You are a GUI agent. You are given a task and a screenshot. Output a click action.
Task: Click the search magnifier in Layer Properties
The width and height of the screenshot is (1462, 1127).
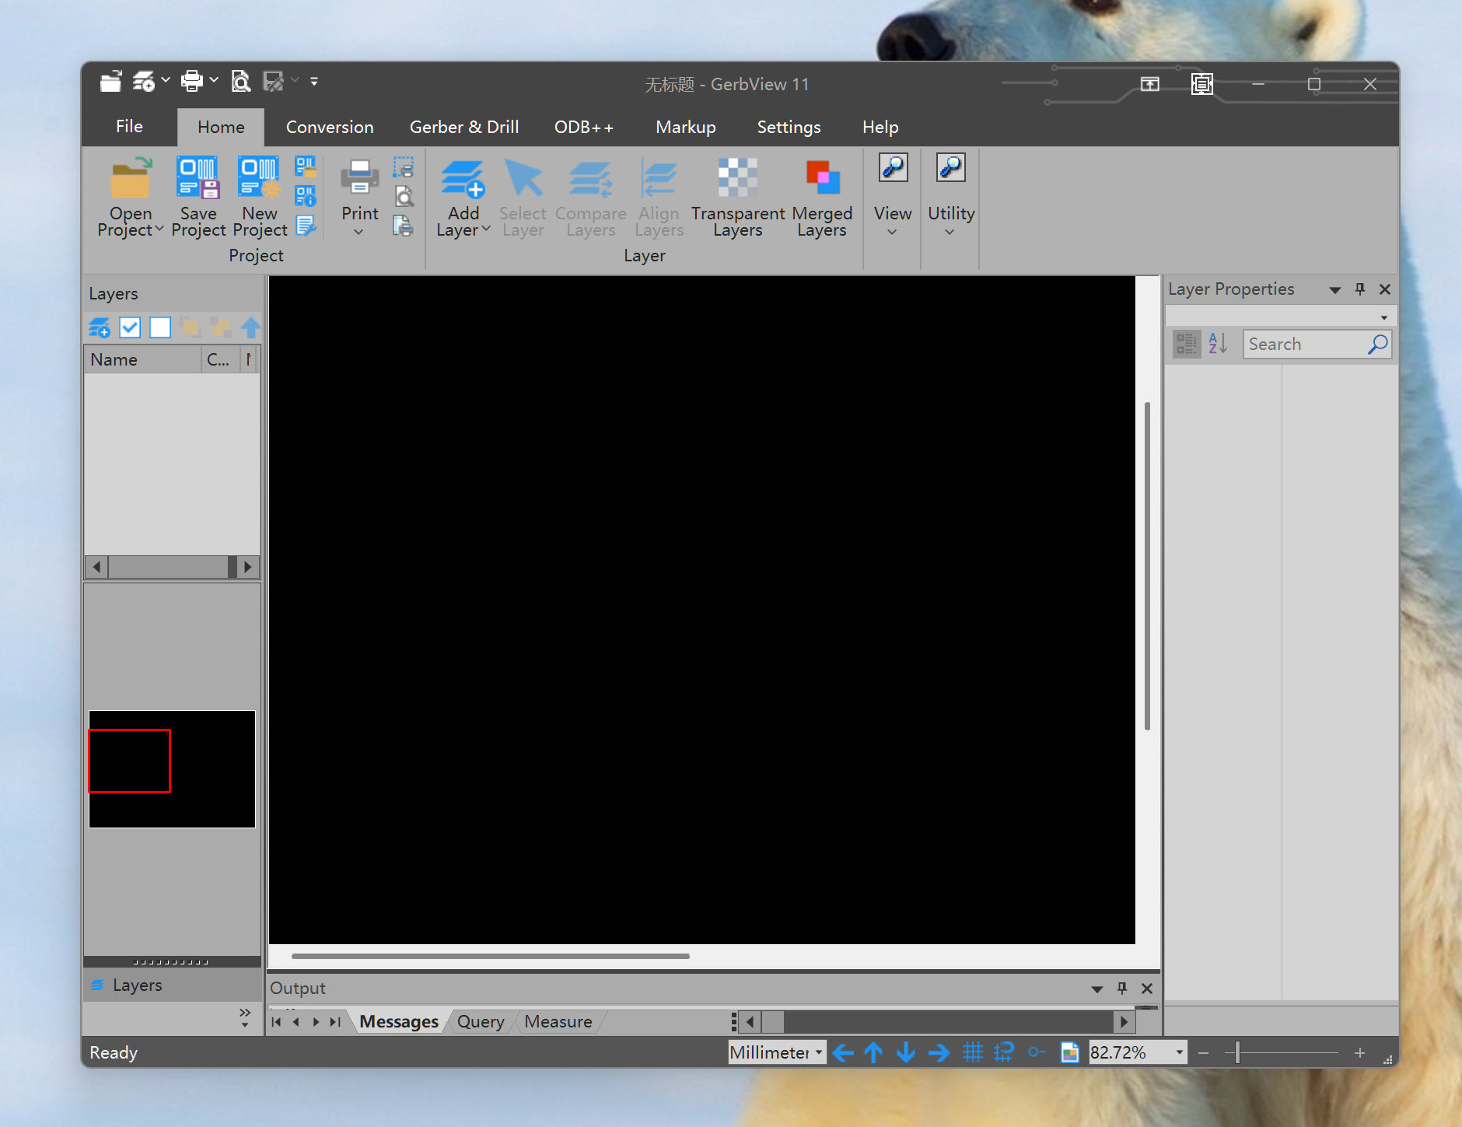click(1377, 344)
